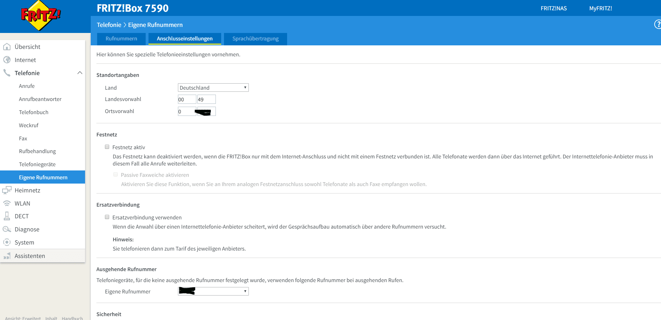Viewport: 661px width, 320px height.
Task: Click the Landesvorwahl country code field 49
Action: tap(206, 99)
